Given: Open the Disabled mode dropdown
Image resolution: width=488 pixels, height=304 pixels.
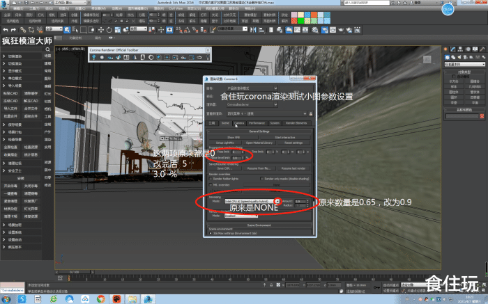Looking at the screenshot, I should coord(241,216).
